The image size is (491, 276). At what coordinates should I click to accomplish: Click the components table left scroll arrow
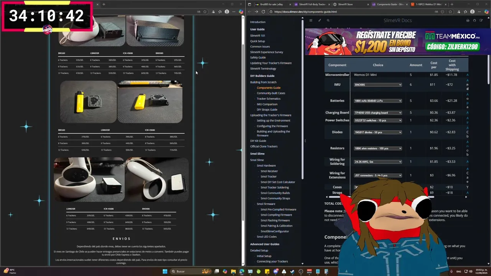[x=326, y=197]
